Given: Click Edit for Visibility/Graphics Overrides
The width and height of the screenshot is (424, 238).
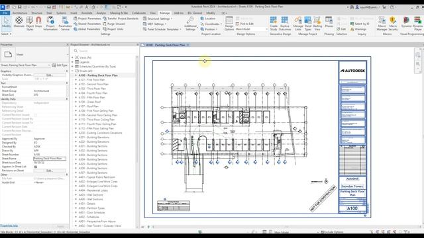Looking at the screenshot, I should click(50, 75).
